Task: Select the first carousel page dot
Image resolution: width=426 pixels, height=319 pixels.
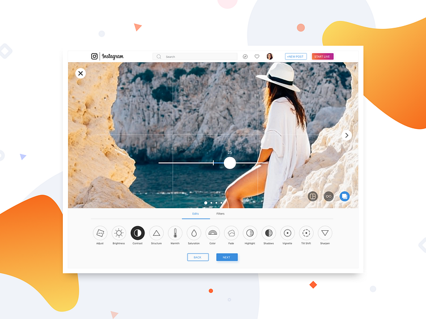Action: coord(206,203)
